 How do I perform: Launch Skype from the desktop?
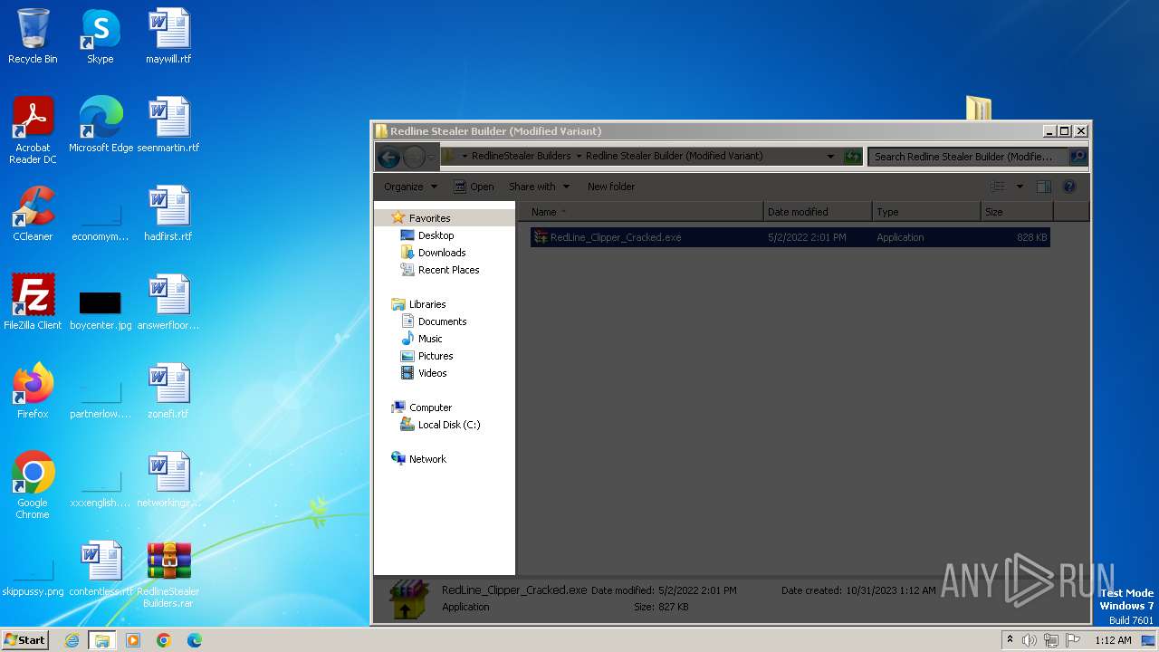pos(101,36)
